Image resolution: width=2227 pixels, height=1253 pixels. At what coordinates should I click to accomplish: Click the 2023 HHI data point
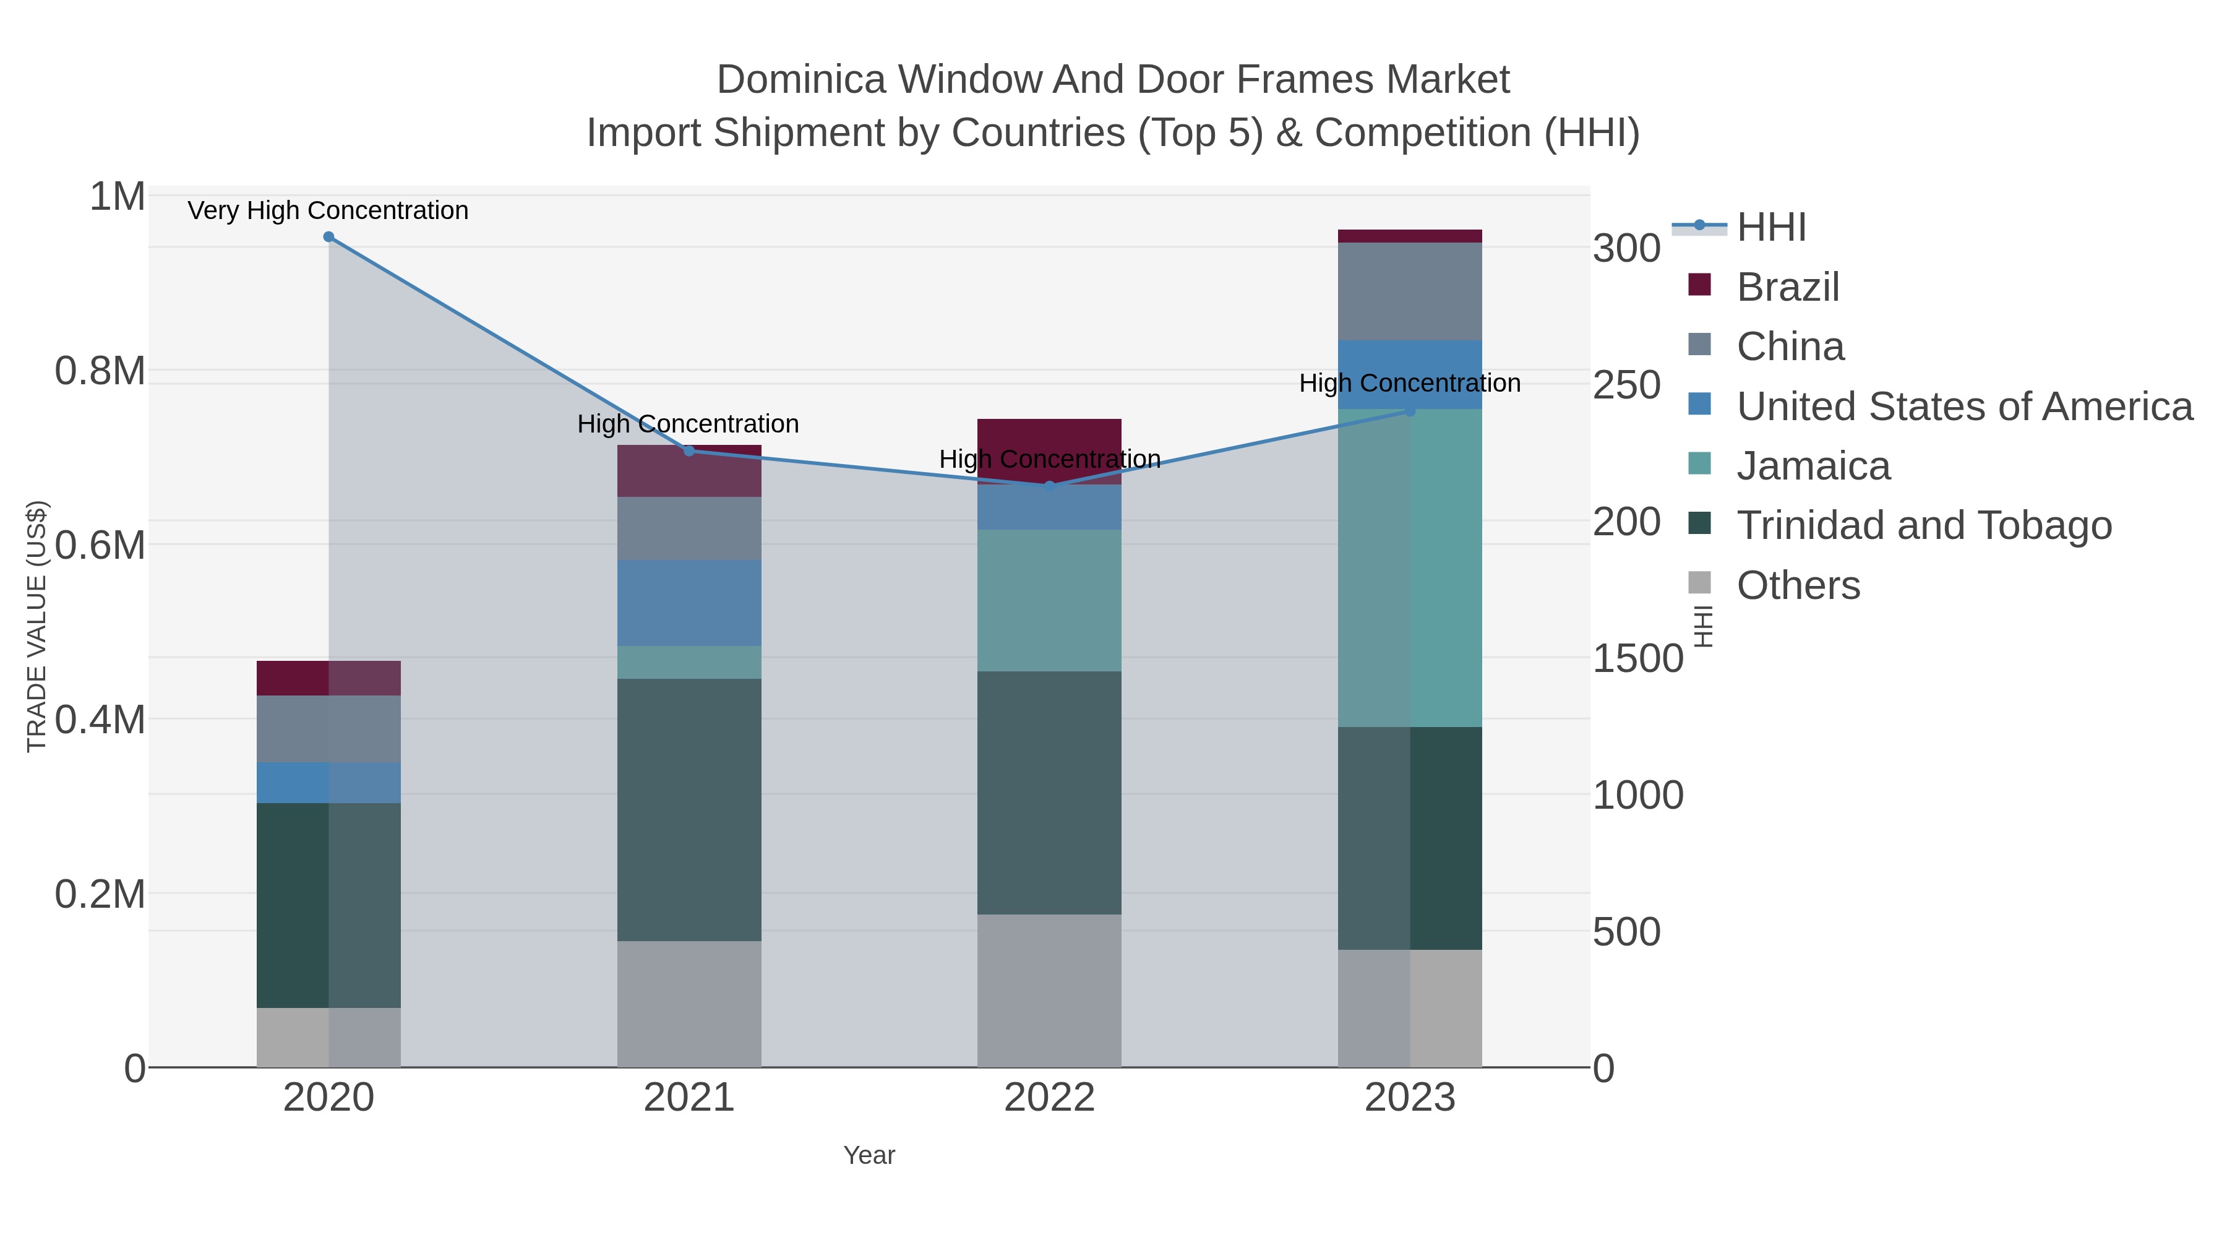pos(1410,411)
